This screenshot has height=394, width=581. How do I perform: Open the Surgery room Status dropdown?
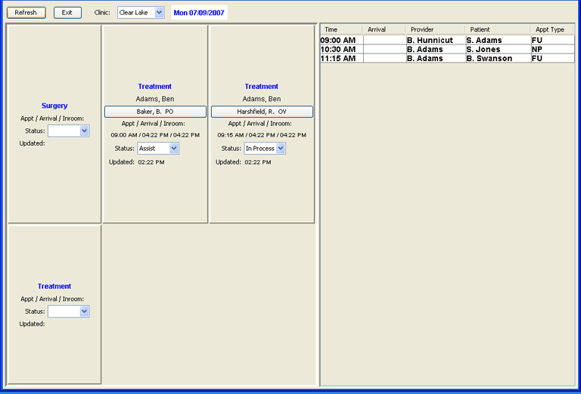[69, 131]
